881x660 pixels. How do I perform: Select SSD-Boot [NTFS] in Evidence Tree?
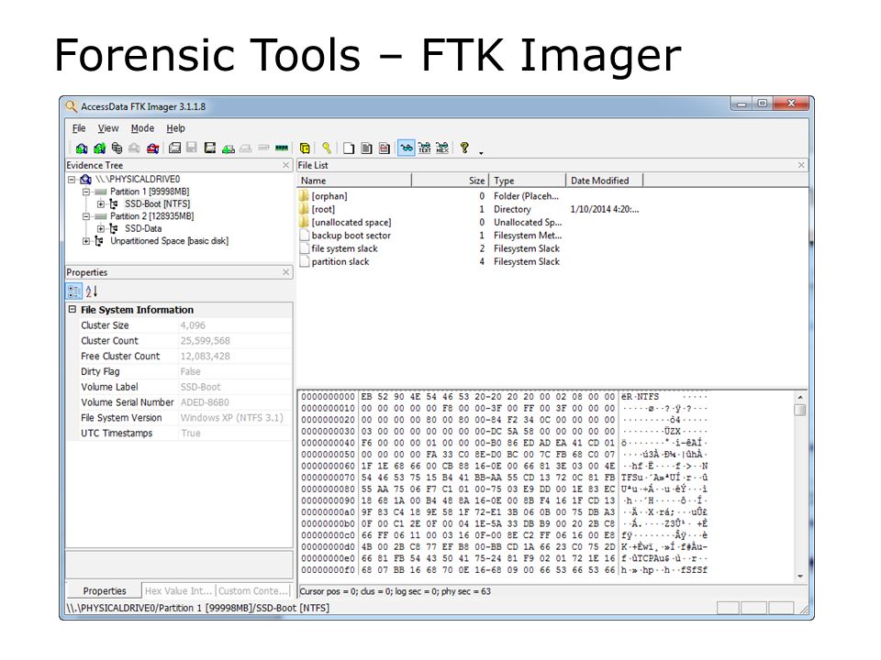[157, 204]
